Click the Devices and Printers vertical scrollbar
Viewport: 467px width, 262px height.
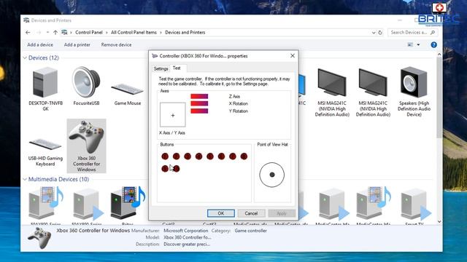tap(439, 98)
